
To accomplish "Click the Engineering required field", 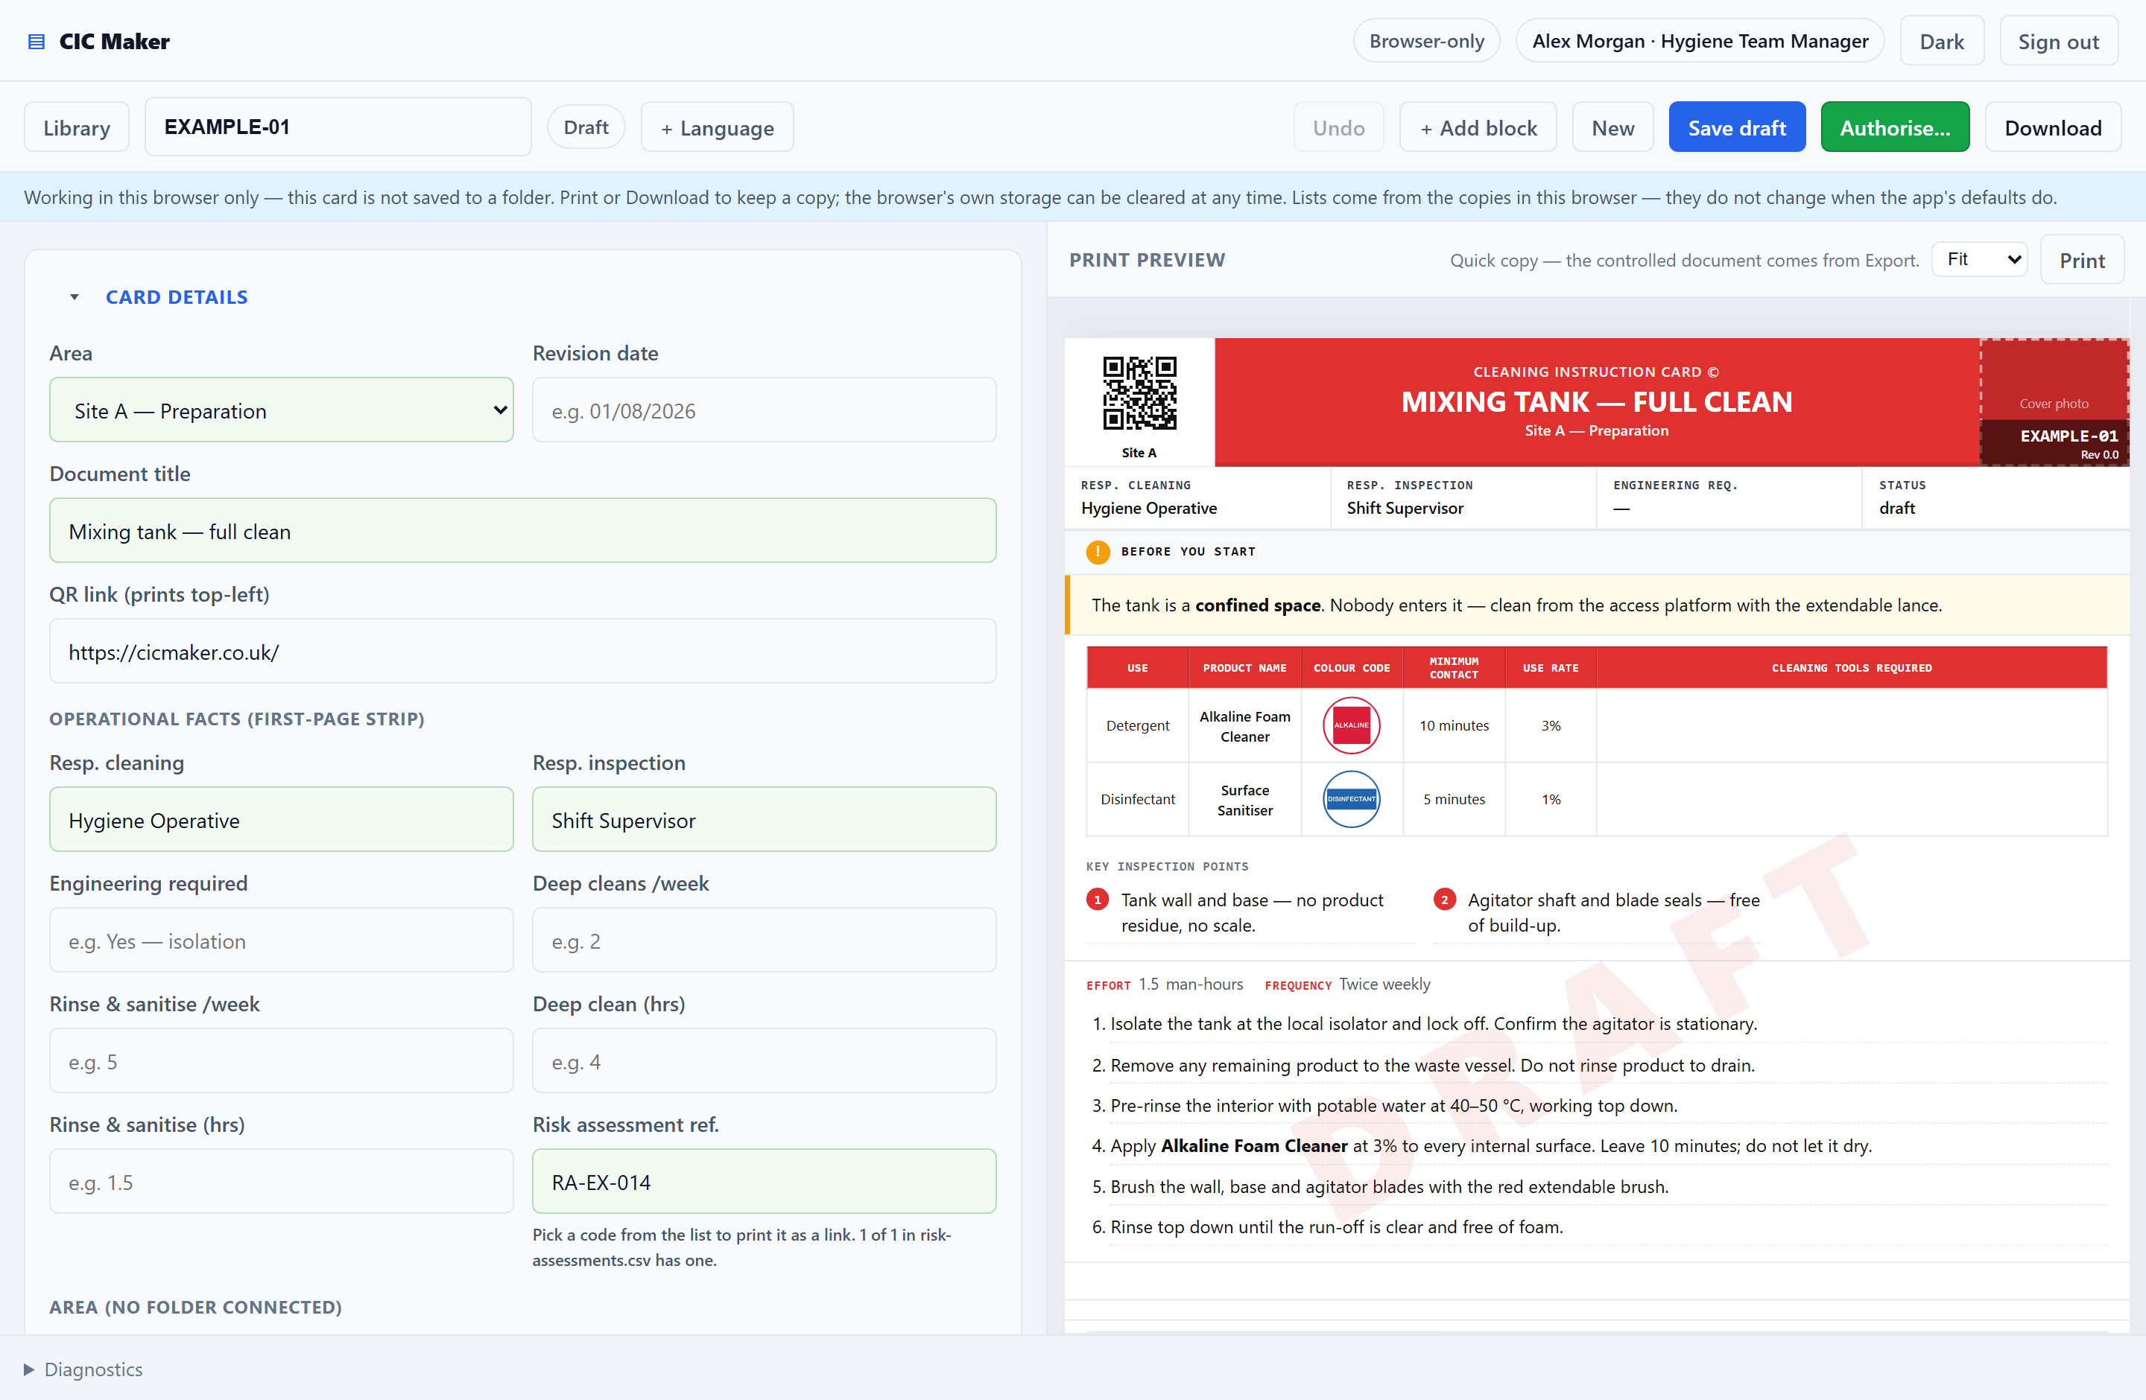I will [282, 941].
